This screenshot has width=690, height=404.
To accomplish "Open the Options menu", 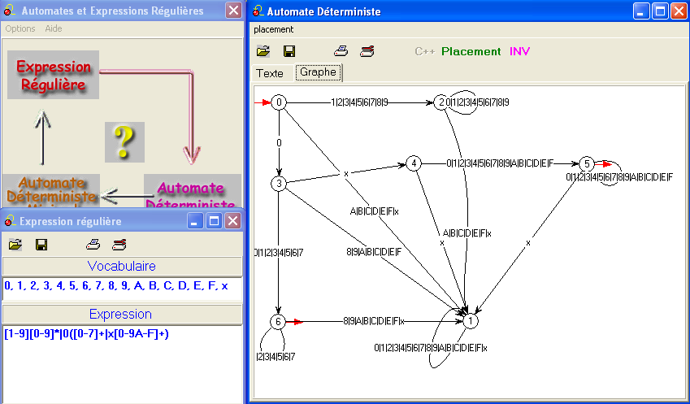I will (20, 28).
